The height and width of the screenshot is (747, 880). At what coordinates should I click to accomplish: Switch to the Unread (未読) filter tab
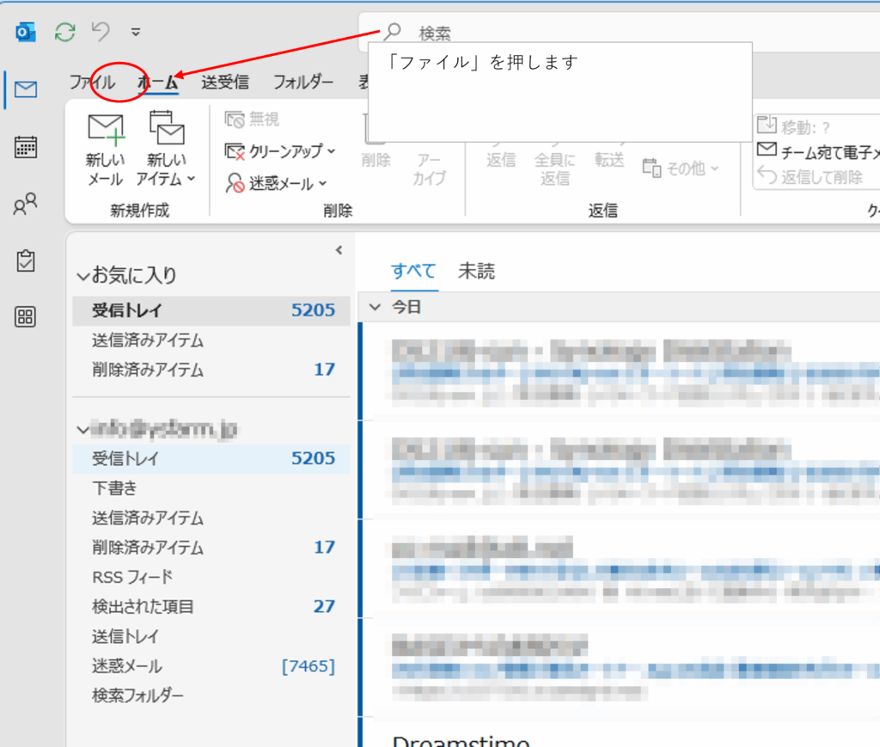pos(476,272)
